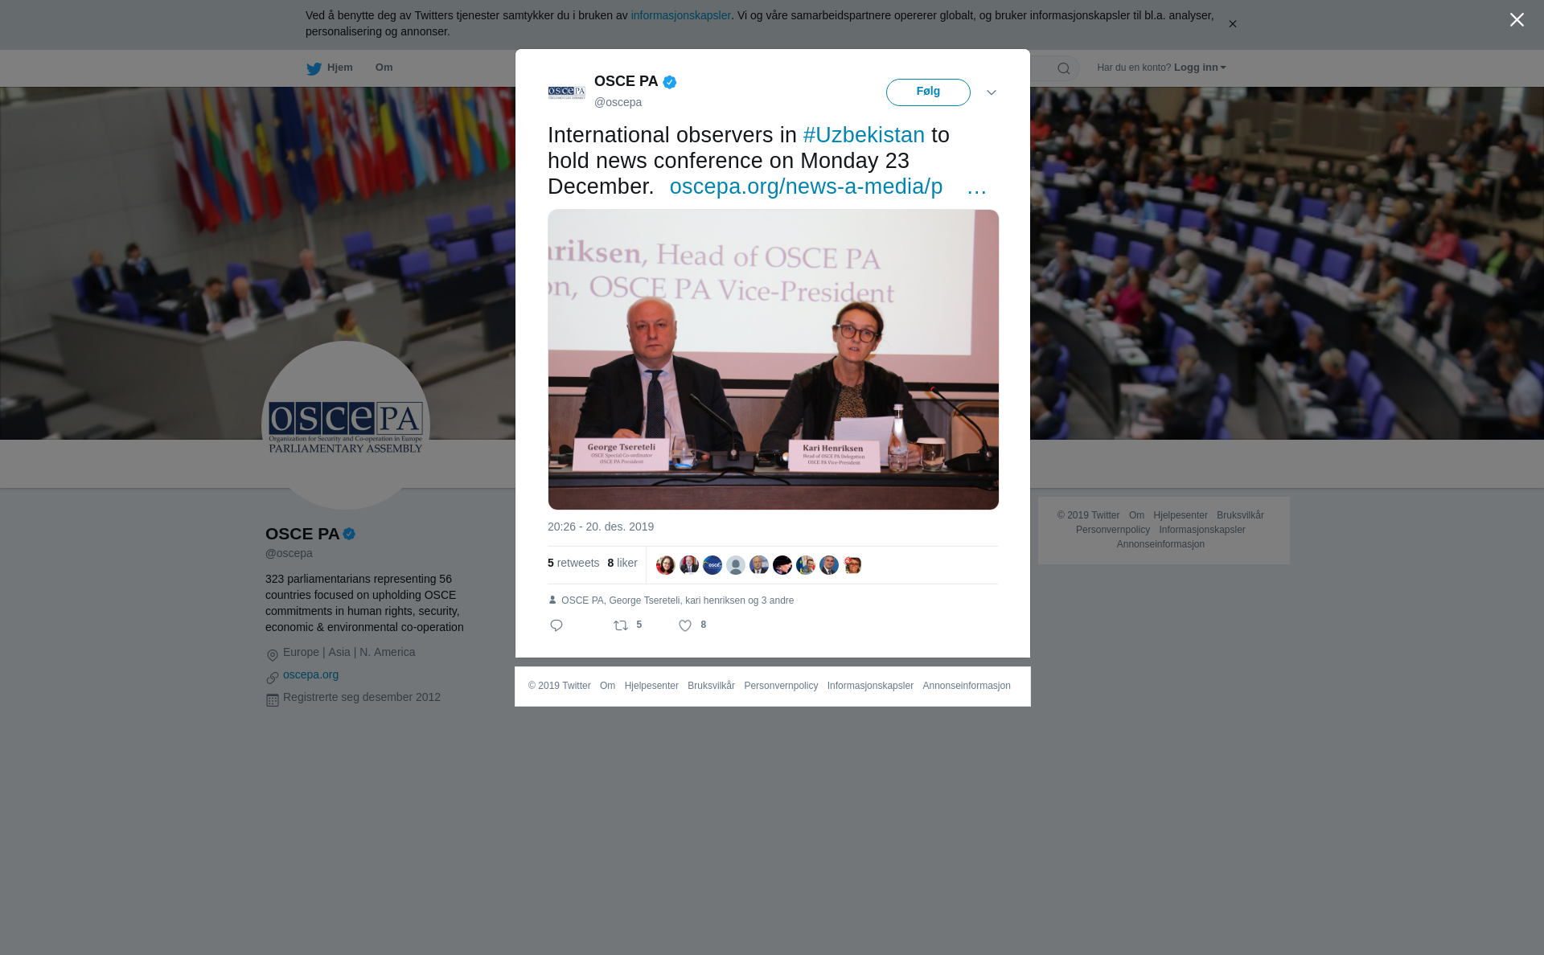
Task: View the 5 retweets list
Action: pyautogui.click(x=573, y=563)
